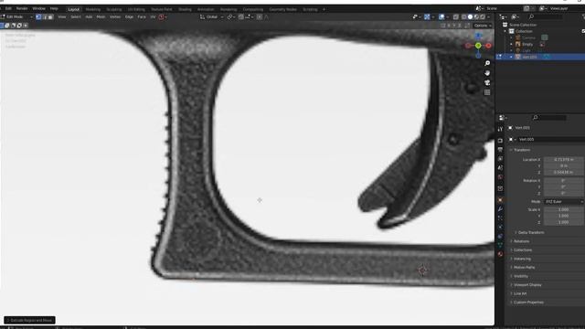
Task: Open the Edge menu
Action: [129, 16]
